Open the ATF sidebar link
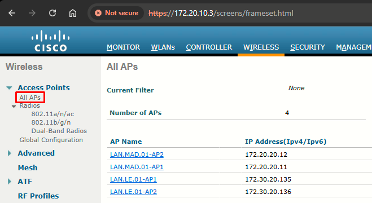Screen dimensions: 372x203 point(25,182)
